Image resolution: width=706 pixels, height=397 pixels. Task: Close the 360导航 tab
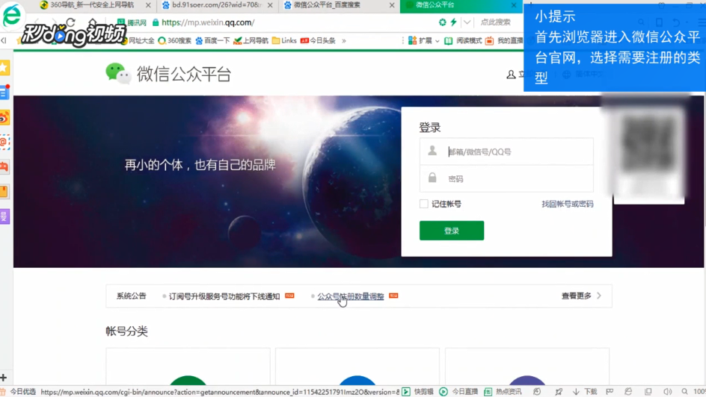click(x=148, y=5)
